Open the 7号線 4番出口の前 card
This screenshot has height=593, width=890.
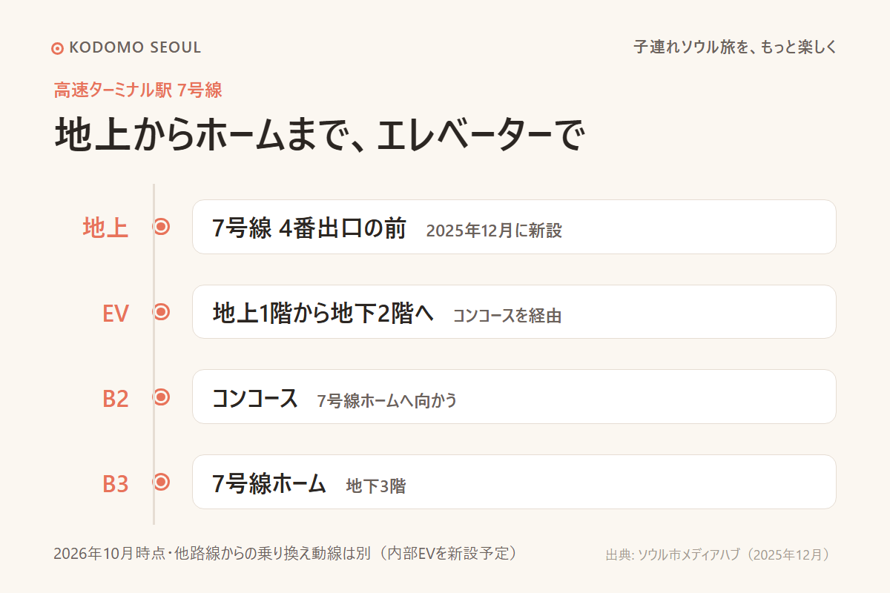514,227
